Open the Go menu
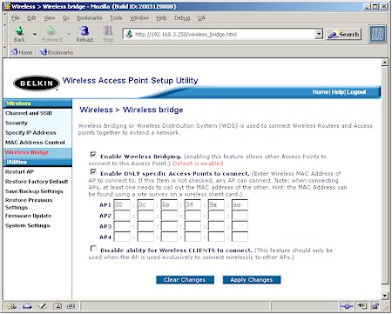 [66, 18]
